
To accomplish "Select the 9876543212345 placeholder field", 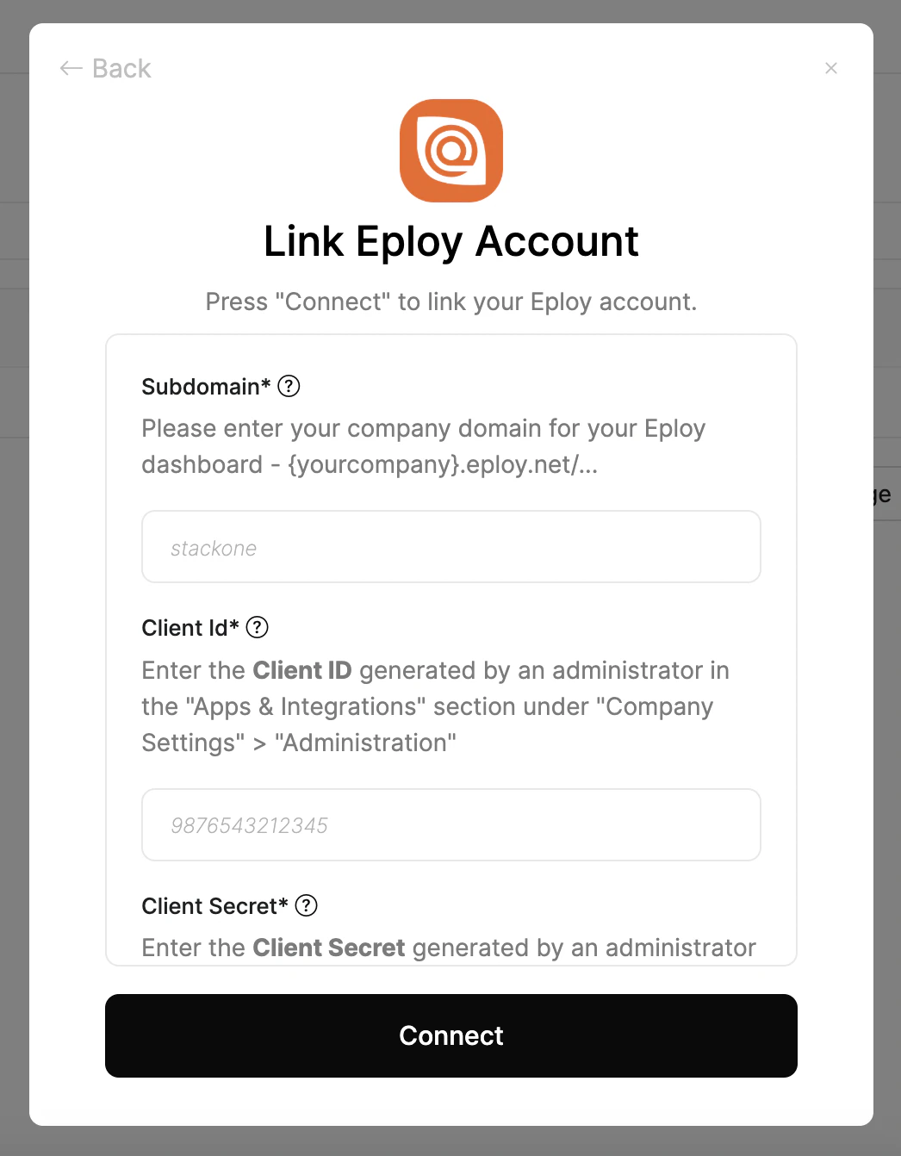I will tap(450, 824).
